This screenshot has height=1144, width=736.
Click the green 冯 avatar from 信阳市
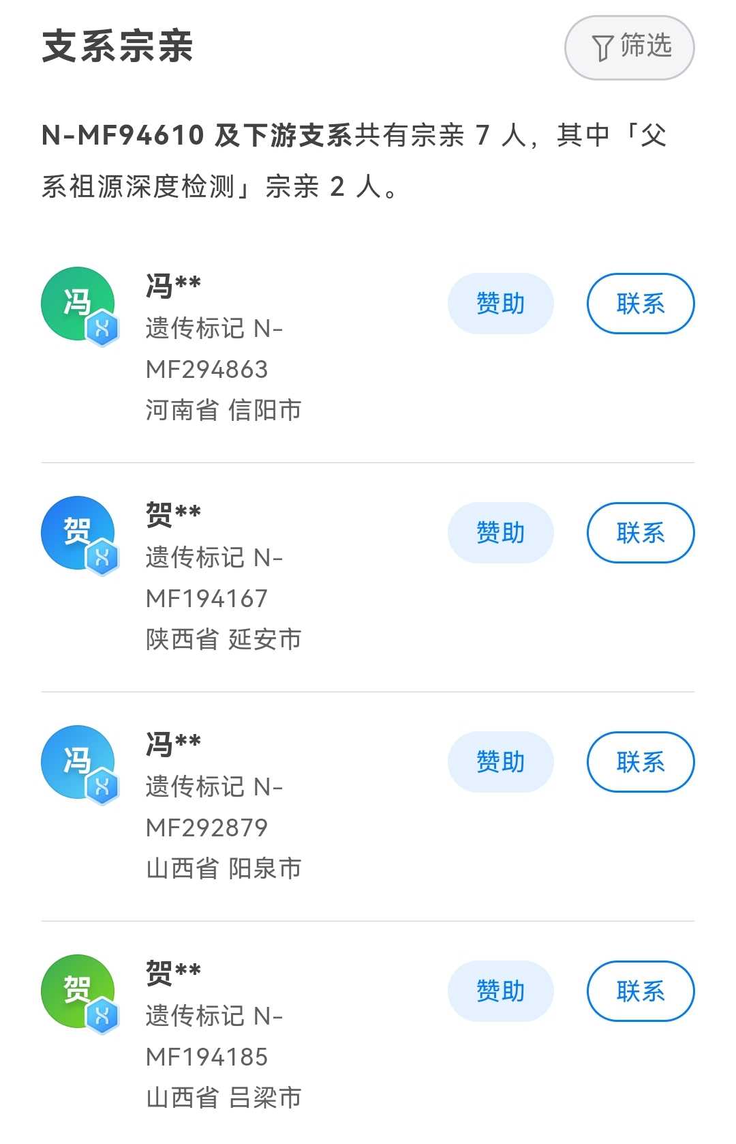75,302
